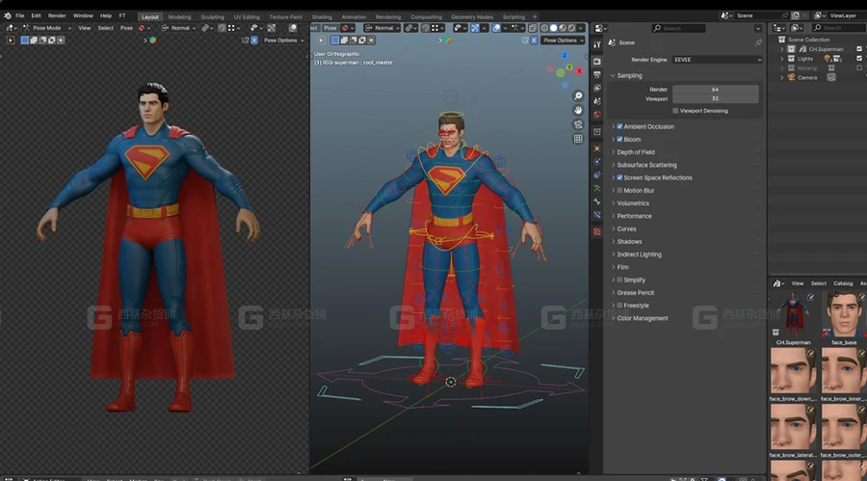
Task: Open Pose menu in left viewport header
Action: [x=126, y=28]
